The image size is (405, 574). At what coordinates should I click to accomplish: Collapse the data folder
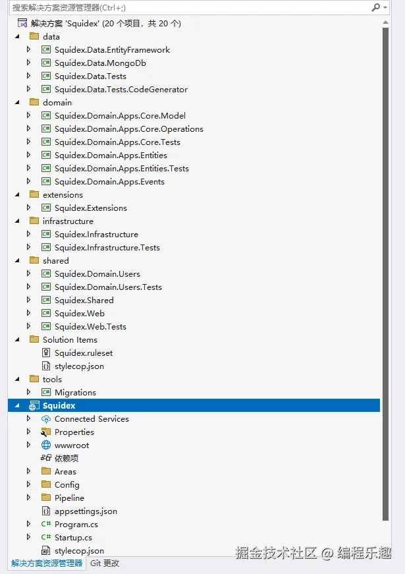[x=17, y=37]
